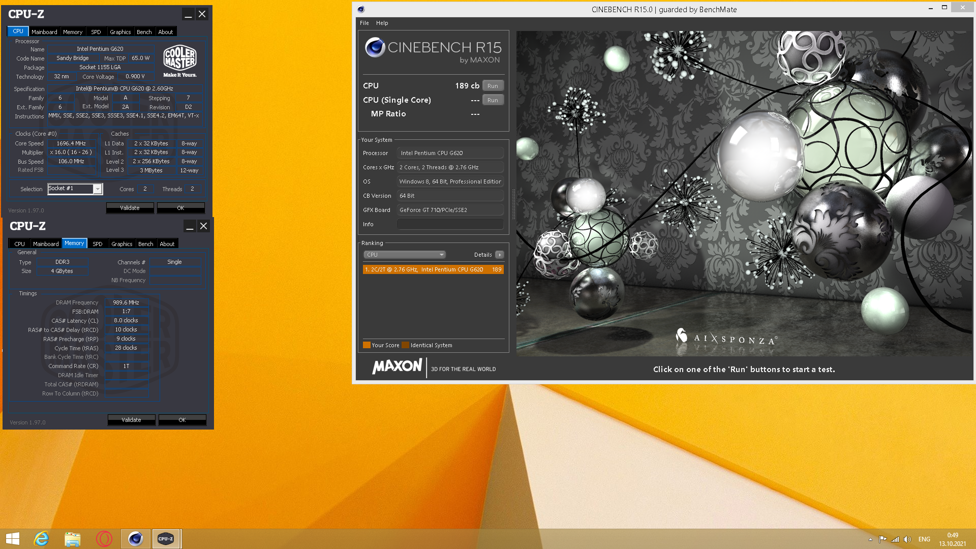Minimize the upper CPU-Z window

coord(188,14)
